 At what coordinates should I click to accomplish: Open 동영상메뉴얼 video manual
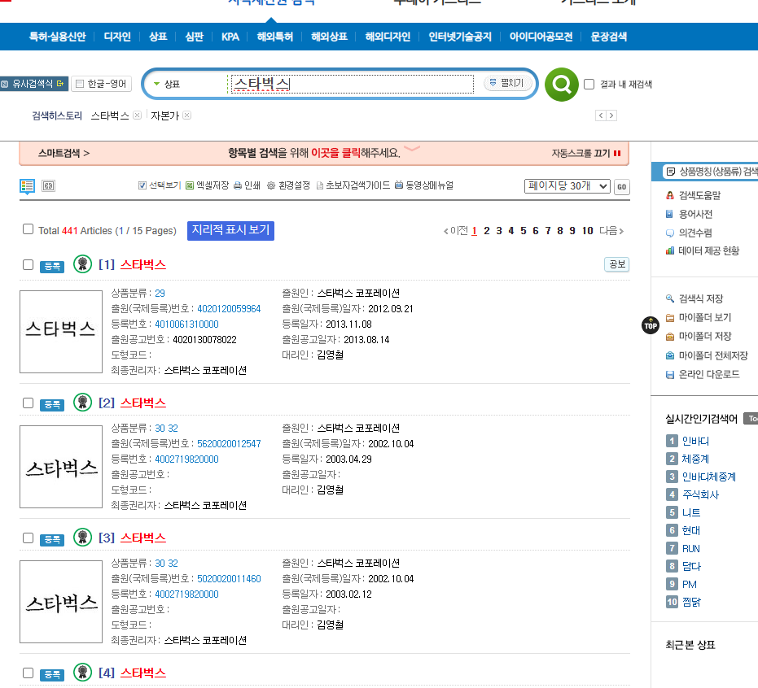(424, 185)
